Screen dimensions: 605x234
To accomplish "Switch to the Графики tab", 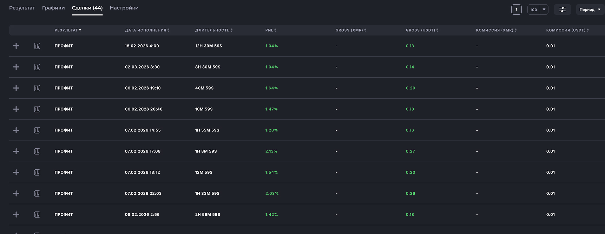I will [x=53, y=8].
